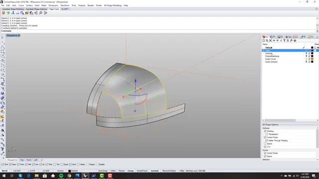
Task: Click the Delete layer X icon
Action: pos(270,41)
